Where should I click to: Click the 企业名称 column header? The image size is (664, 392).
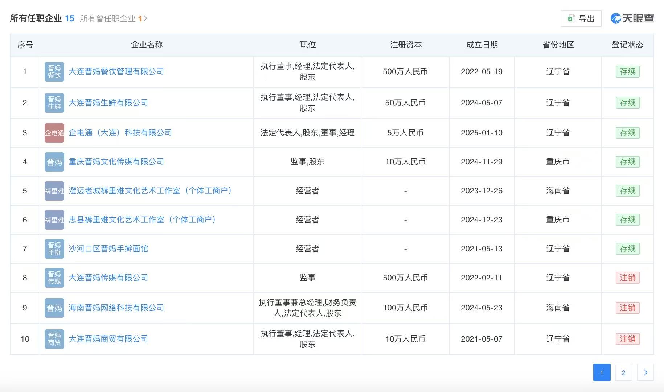coord(147,45)
